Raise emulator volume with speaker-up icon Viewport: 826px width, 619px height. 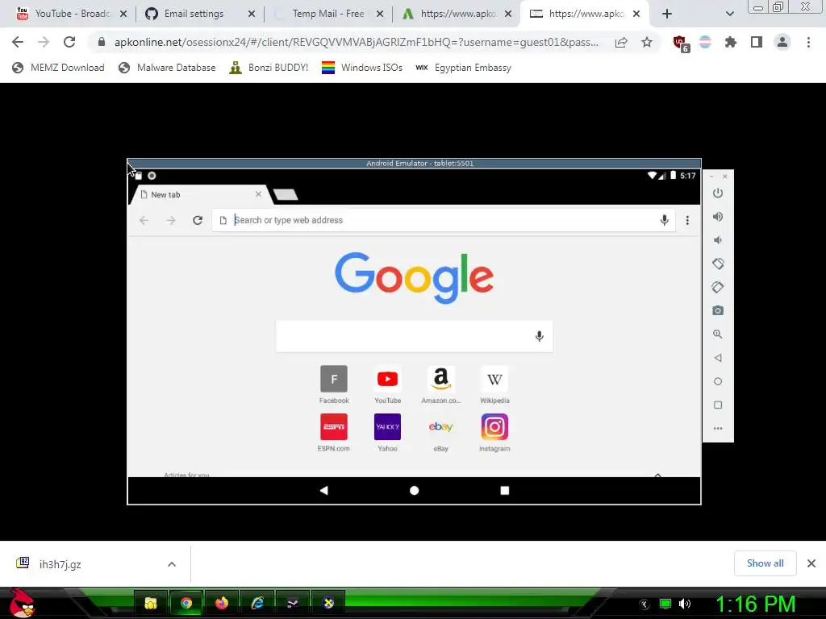click(717, 216)
